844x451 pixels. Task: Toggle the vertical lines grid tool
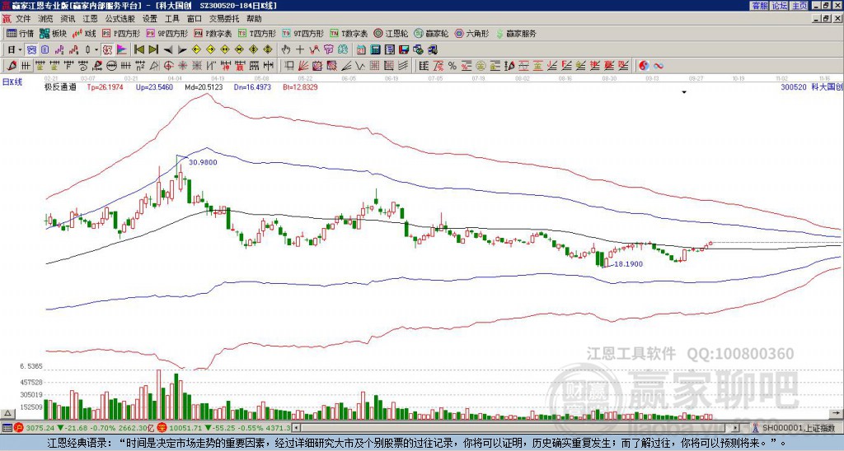coord(26,66)
